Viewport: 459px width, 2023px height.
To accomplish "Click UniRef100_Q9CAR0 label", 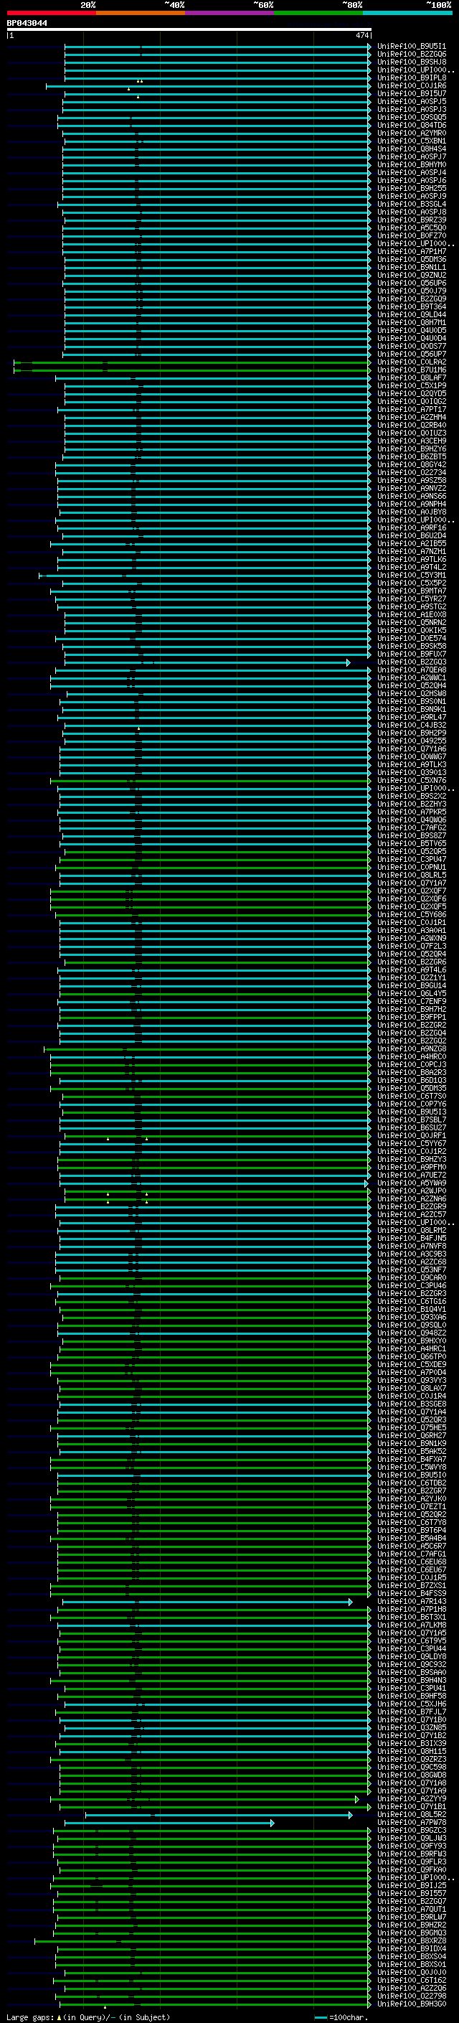I will [x=411, y=1277].
